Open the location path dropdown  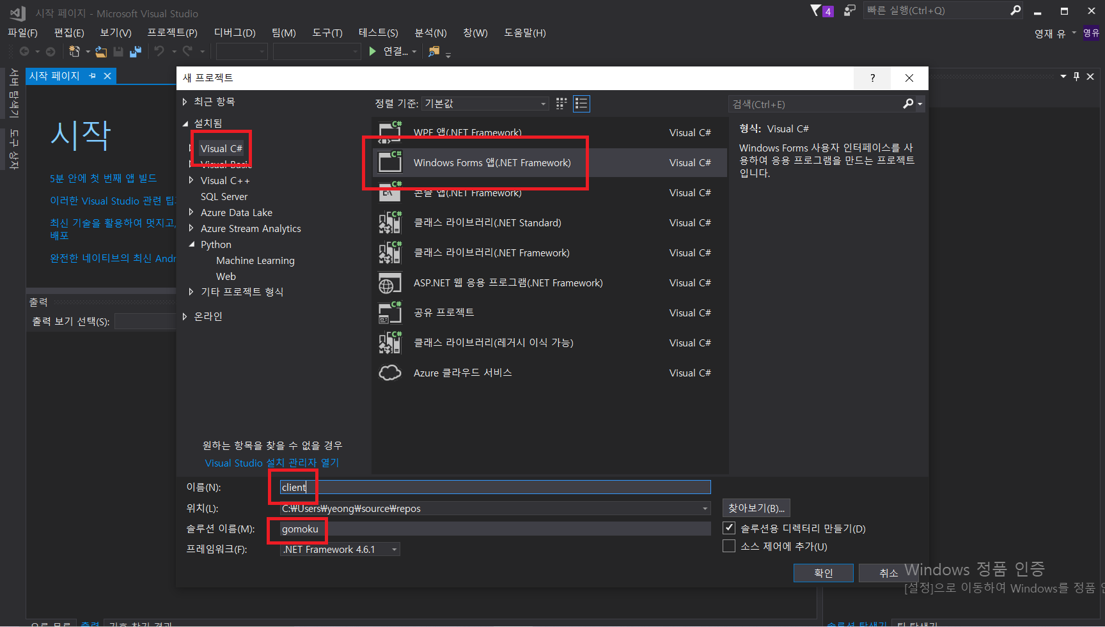[705, 509]
